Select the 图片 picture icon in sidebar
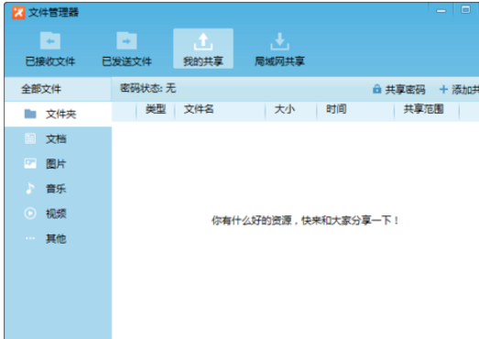479x339 pixels. click(x=30, y=163)
